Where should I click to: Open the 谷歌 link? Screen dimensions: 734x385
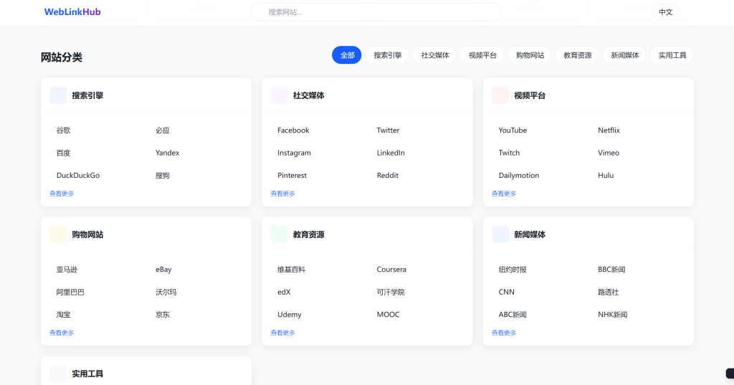click(64, 130)
